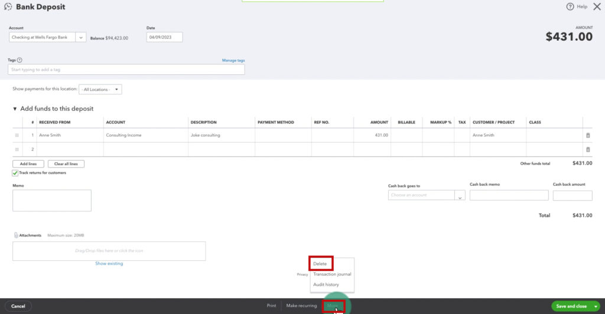Open Help via the question mark icon
The height and width of the screenshot is (314, 605).
[570, 6]
